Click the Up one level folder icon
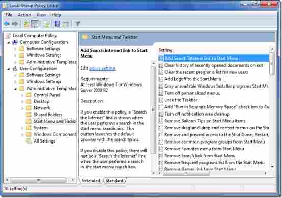The image size is (282, 198). 26,24
